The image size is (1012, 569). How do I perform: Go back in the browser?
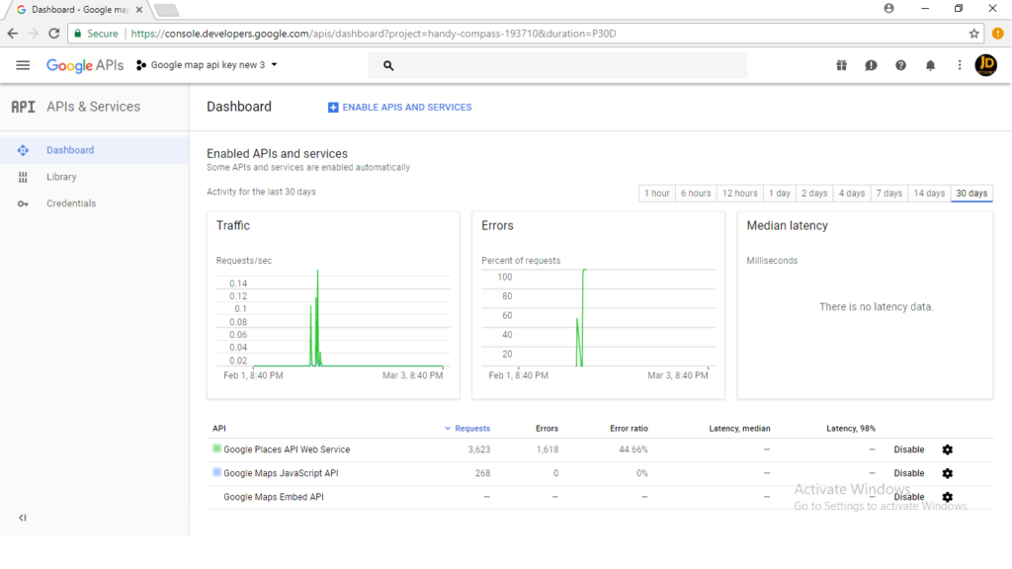[x=13, y=34]
